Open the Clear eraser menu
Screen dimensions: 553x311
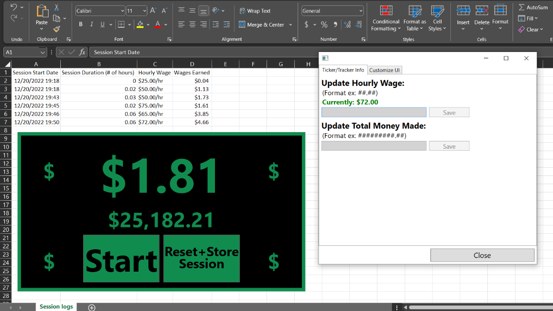point(531,30)
